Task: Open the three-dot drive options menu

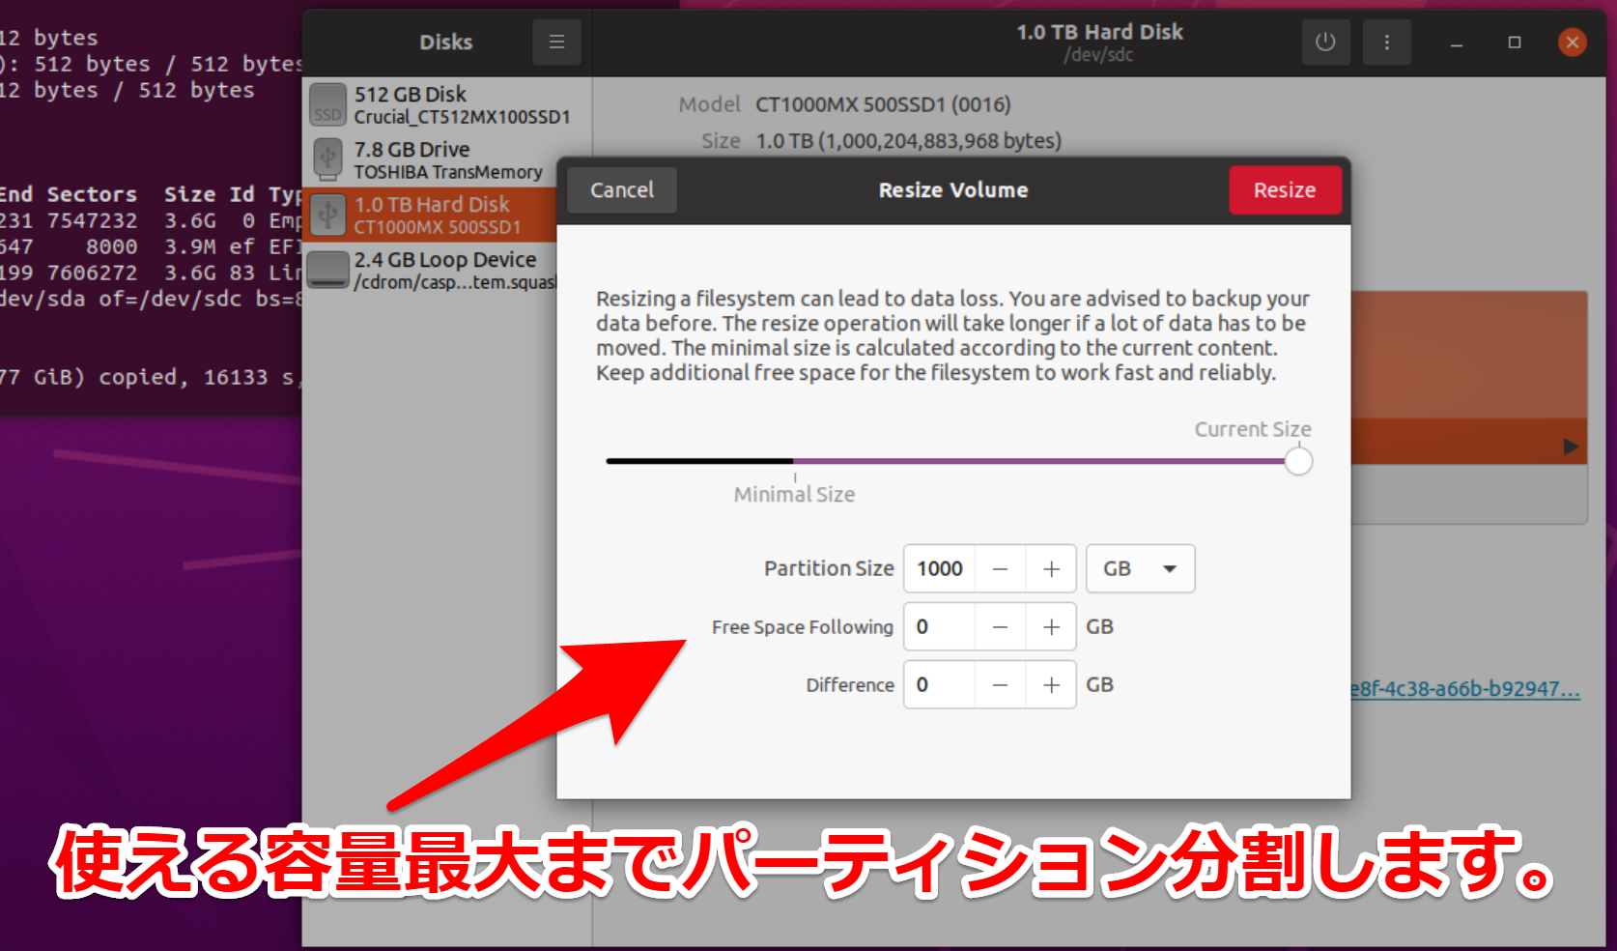Action: pos(1387,42)
